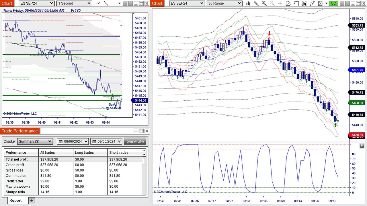Select drawing tools pencil in right chart
The image size is (367, 206).
tap(256, 3)
